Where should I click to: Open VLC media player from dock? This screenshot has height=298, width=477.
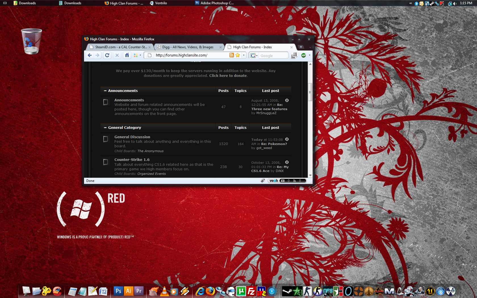pos(164,291)
